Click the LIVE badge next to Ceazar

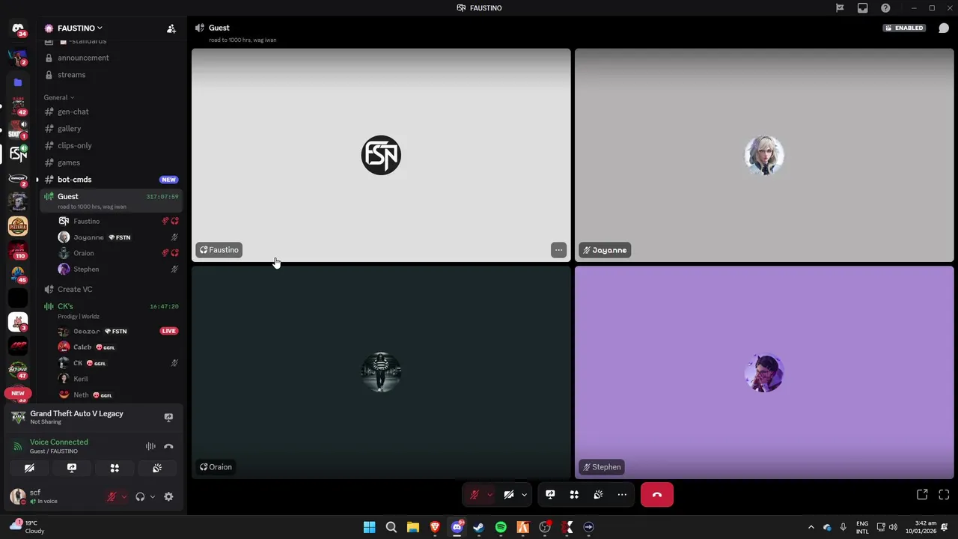168,331
